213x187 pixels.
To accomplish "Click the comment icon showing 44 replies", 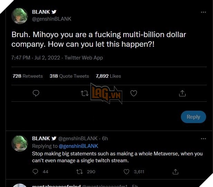I will click(36, 172).
